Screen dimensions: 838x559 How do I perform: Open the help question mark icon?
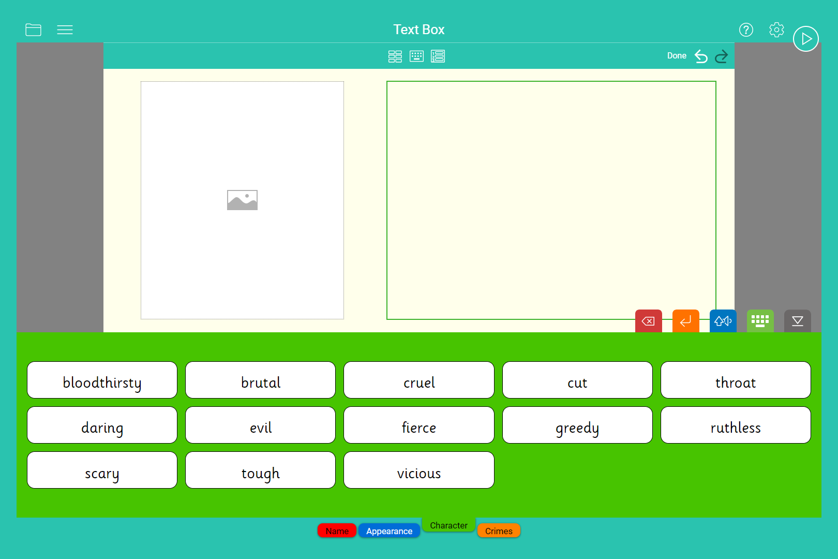point(746,30)
